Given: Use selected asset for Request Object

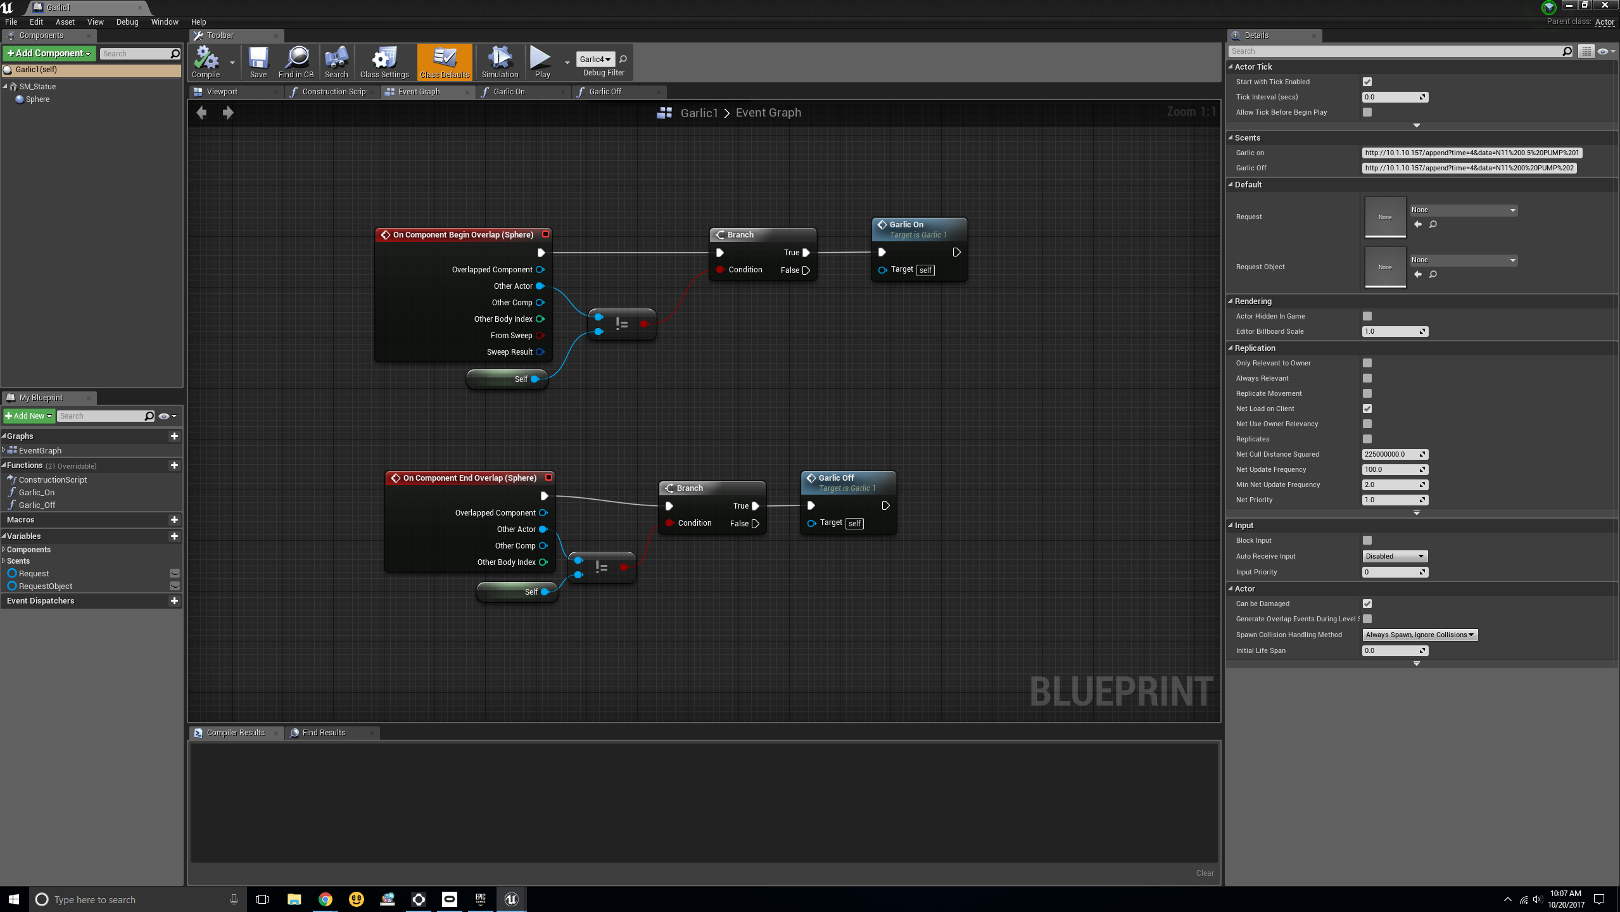Looking at the screenshot, I should [1418, 274].
